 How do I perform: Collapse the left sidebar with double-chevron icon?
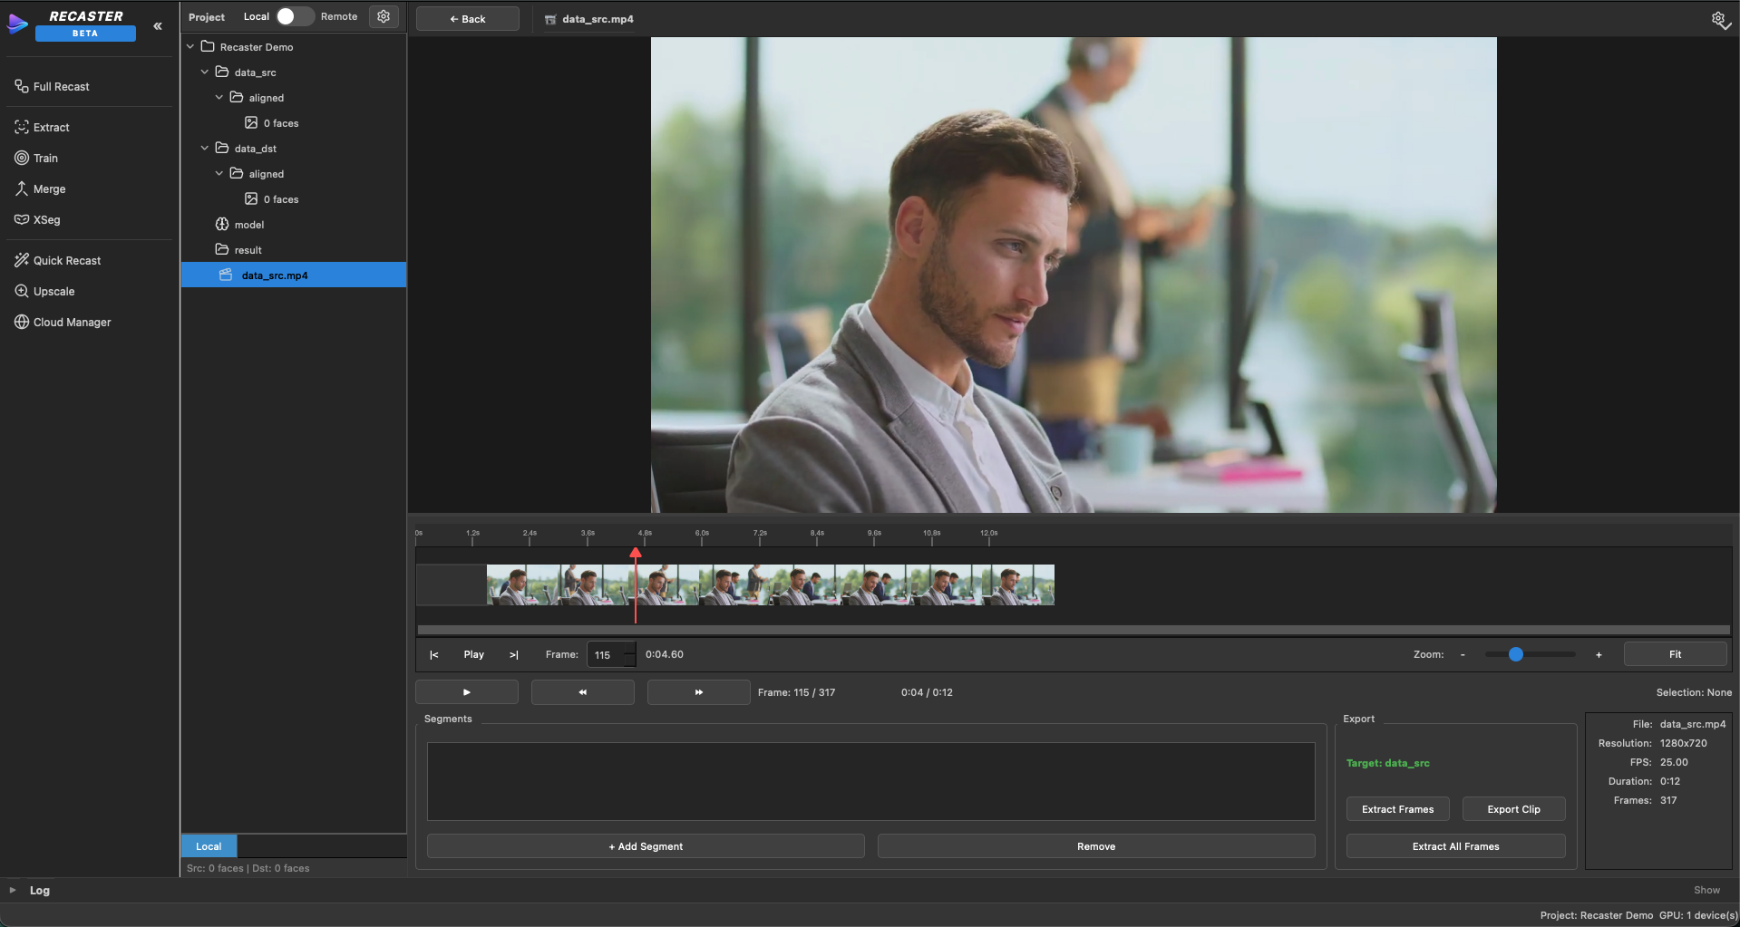158,26
